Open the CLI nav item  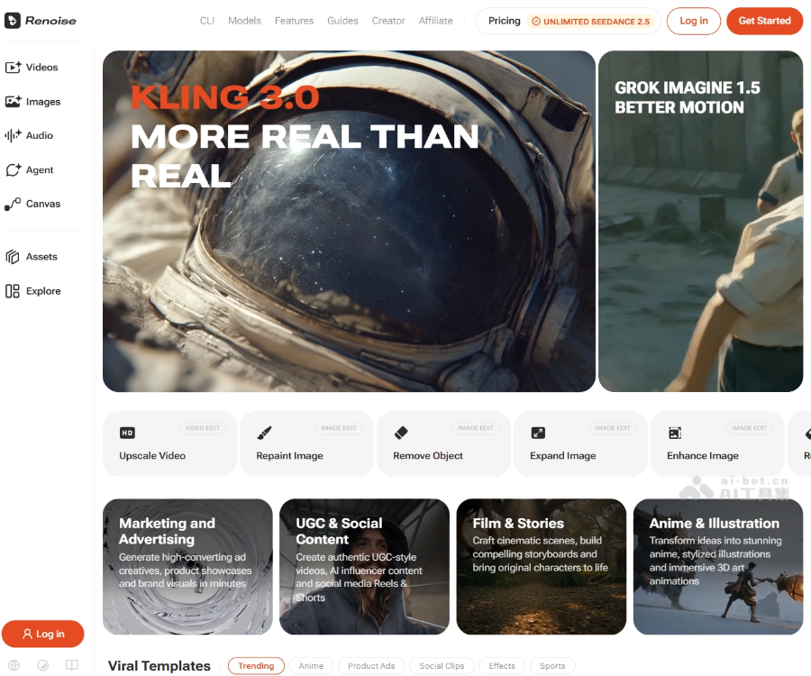point(207,21)
